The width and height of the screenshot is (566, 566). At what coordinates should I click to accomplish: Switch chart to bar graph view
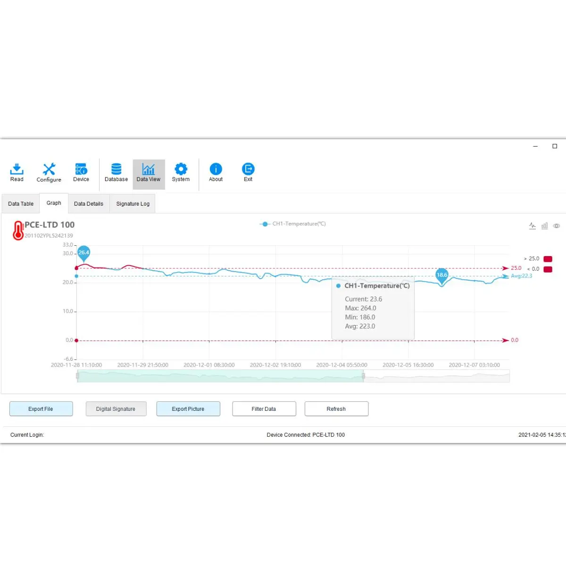click(x=545, y=226)
